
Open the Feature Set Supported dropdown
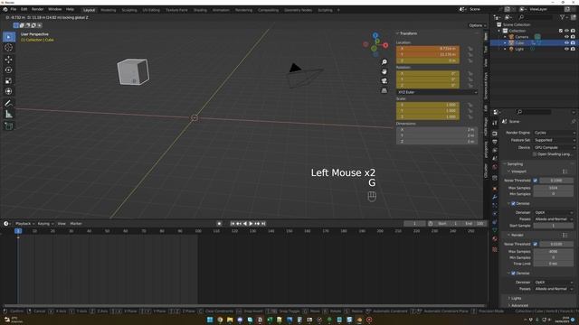555,140
